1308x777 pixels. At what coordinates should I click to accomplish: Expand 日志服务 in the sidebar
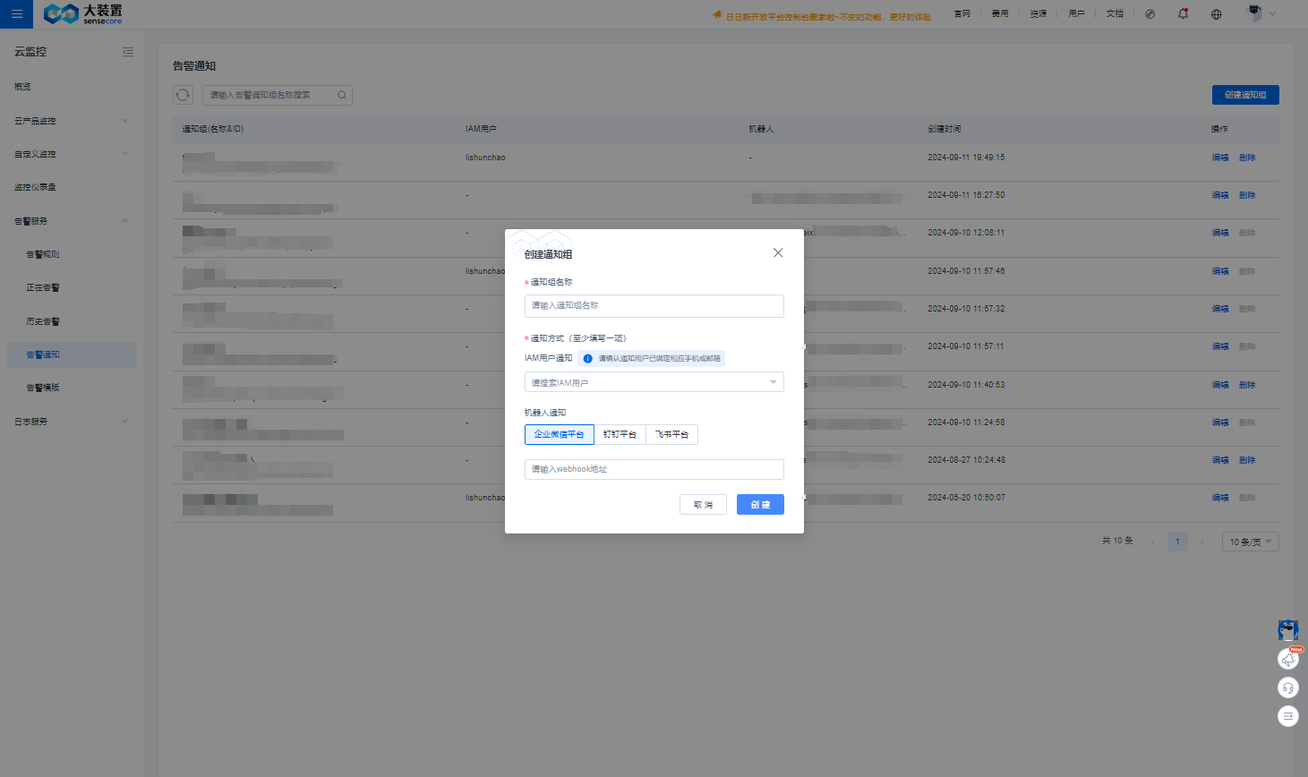(72, 422)
